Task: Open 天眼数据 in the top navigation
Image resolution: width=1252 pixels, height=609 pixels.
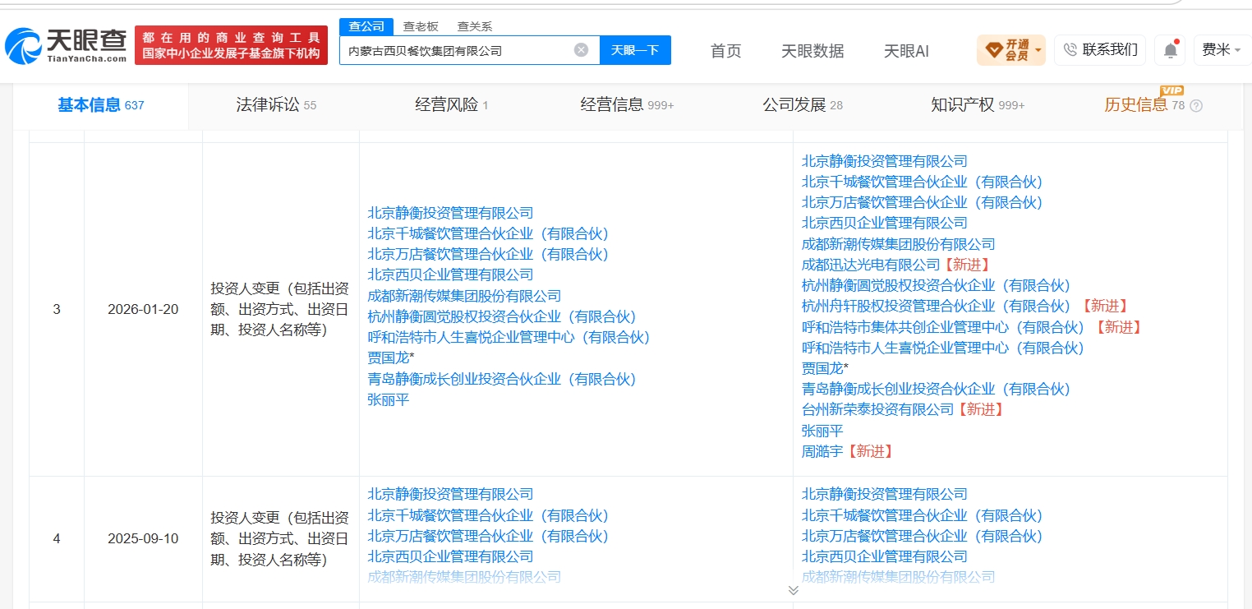Action: tap(812, 51)
